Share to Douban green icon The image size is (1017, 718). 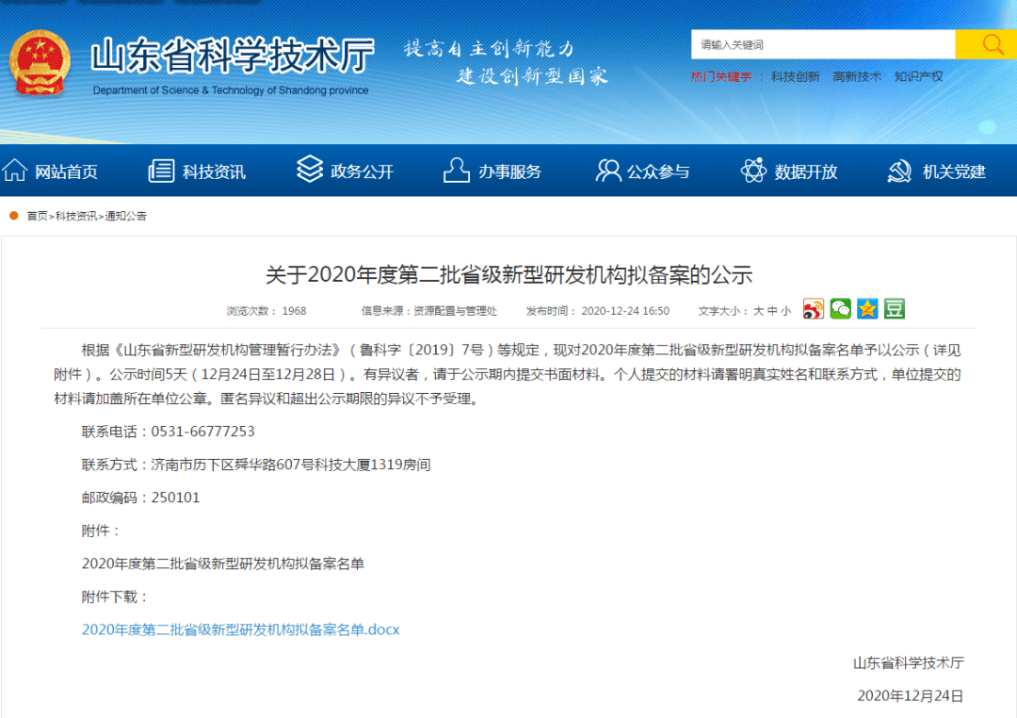(x=895, y=309)
